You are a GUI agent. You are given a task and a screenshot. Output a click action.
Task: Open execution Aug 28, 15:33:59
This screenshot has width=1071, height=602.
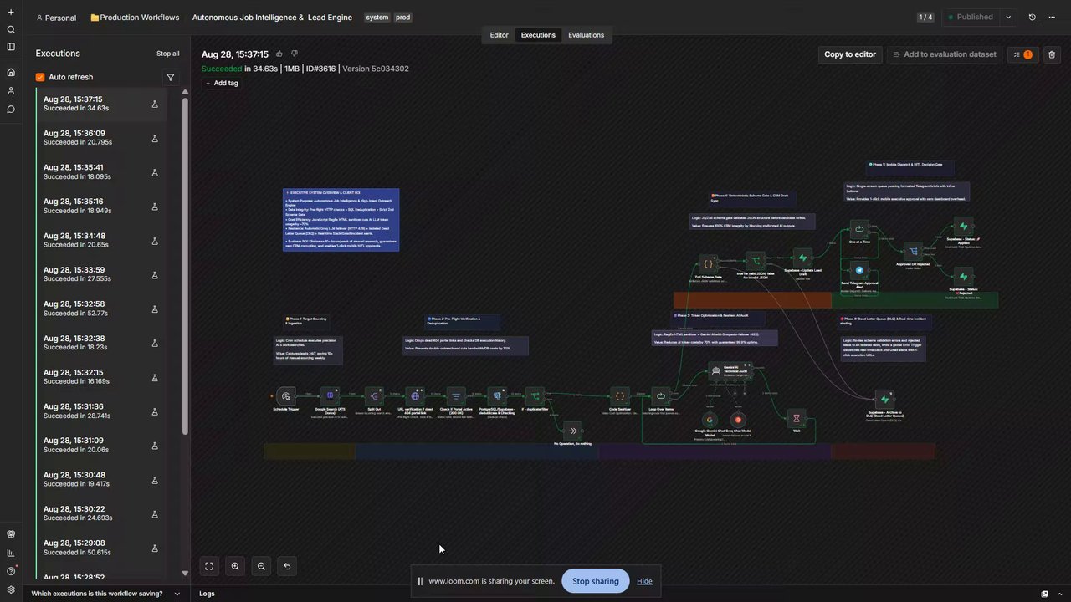[101, 275]
